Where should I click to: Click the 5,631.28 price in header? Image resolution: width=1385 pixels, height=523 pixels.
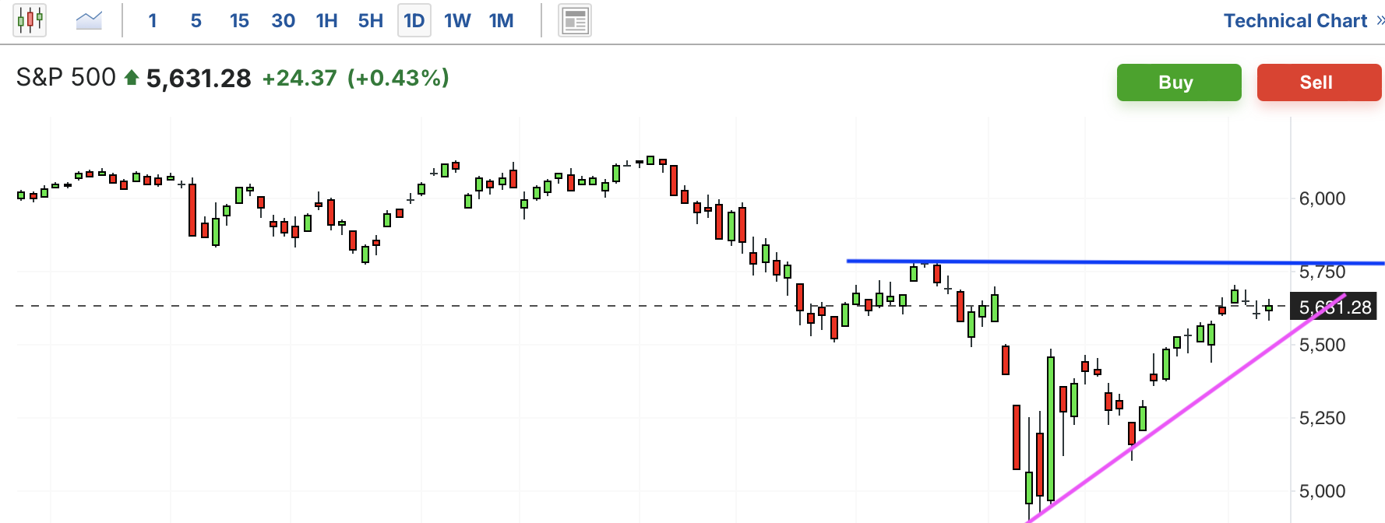[199, 79]
